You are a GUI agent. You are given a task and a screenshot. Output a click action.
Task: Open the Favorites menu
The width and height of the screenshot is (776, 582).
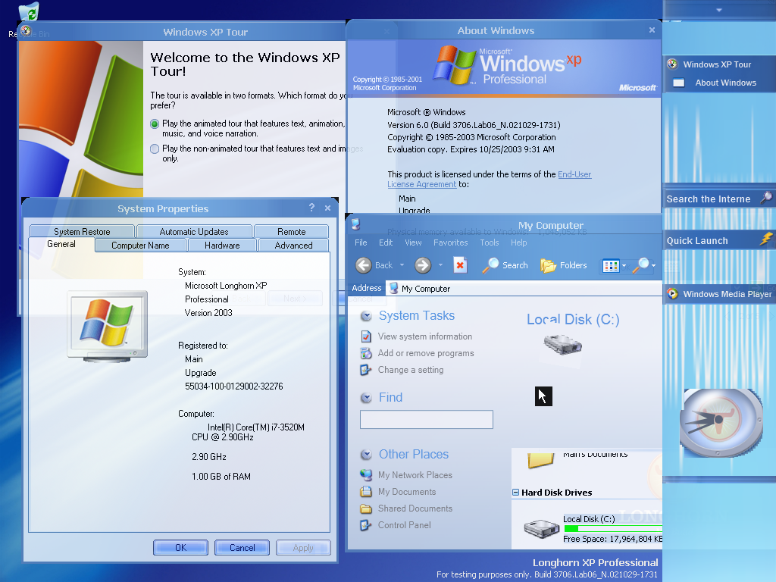tap(450, 242)
